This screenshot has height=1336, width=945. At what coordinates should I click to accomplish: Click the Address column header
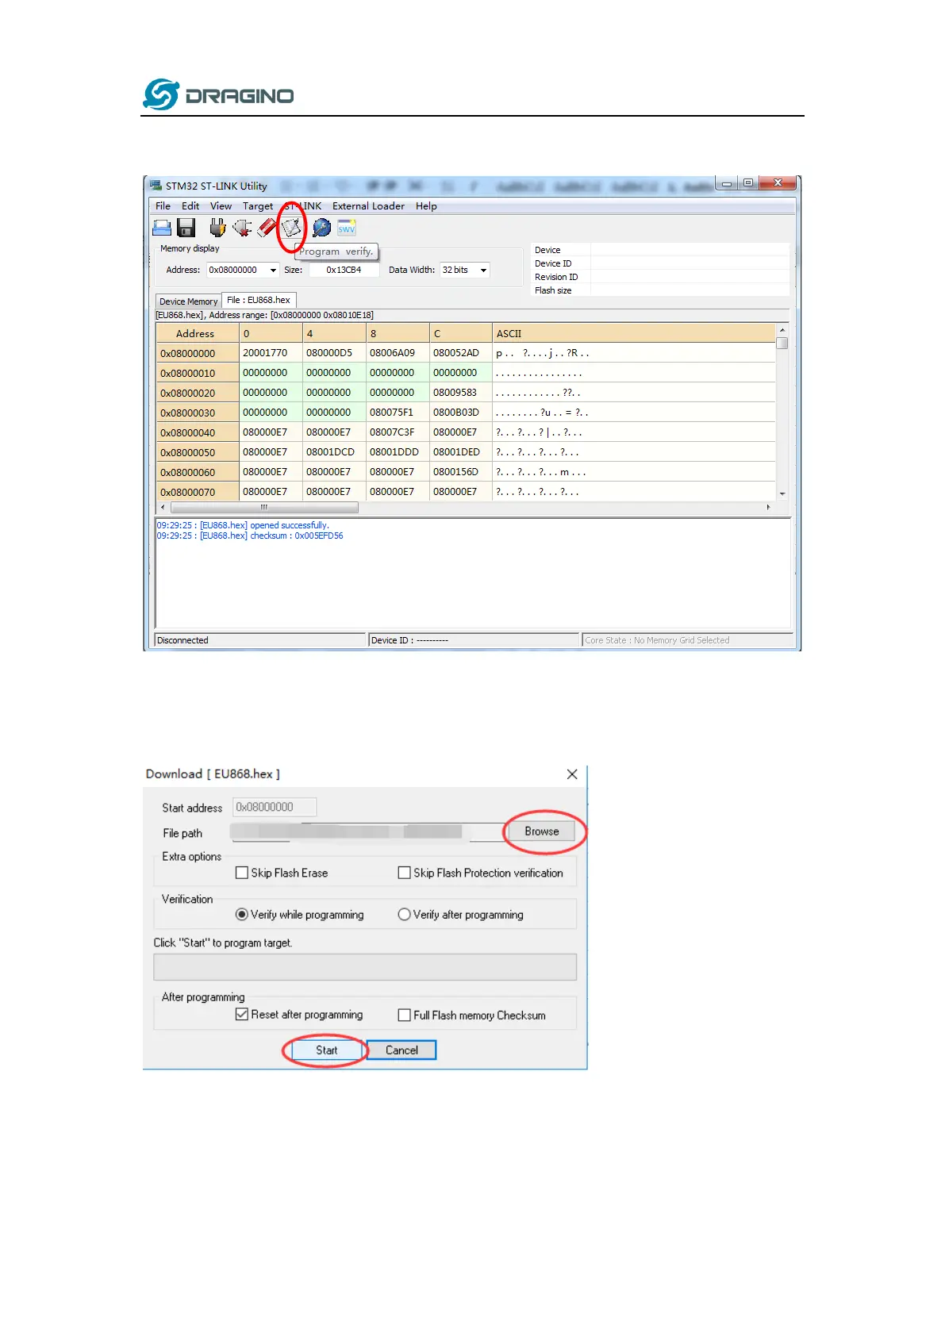198,333
